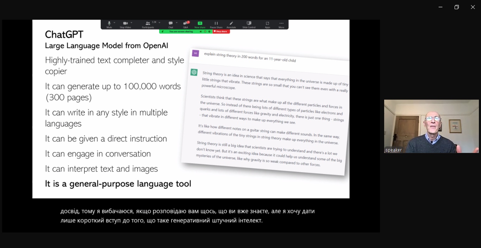Click Stop Video camera icon
The height and width of the screenshot is (248, 481).
pos(125,24)
